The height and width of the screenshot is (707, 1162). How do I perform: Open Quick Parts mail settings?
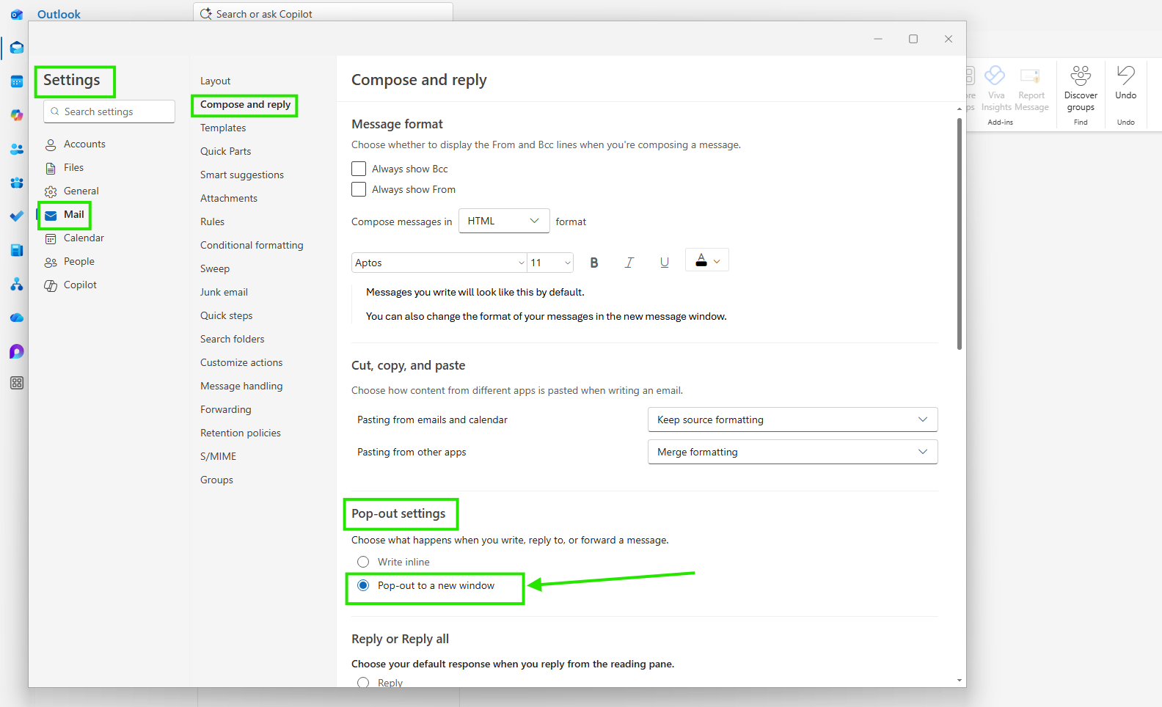(226, 151)
